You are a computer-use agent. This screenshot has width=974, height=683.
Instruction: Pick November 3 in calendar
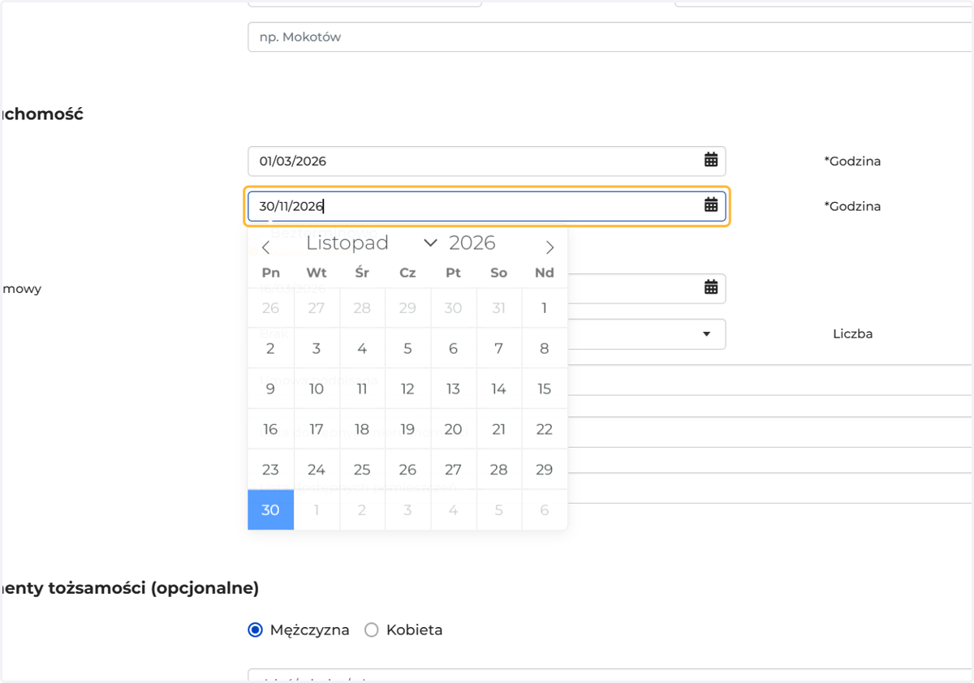[317, 349]
